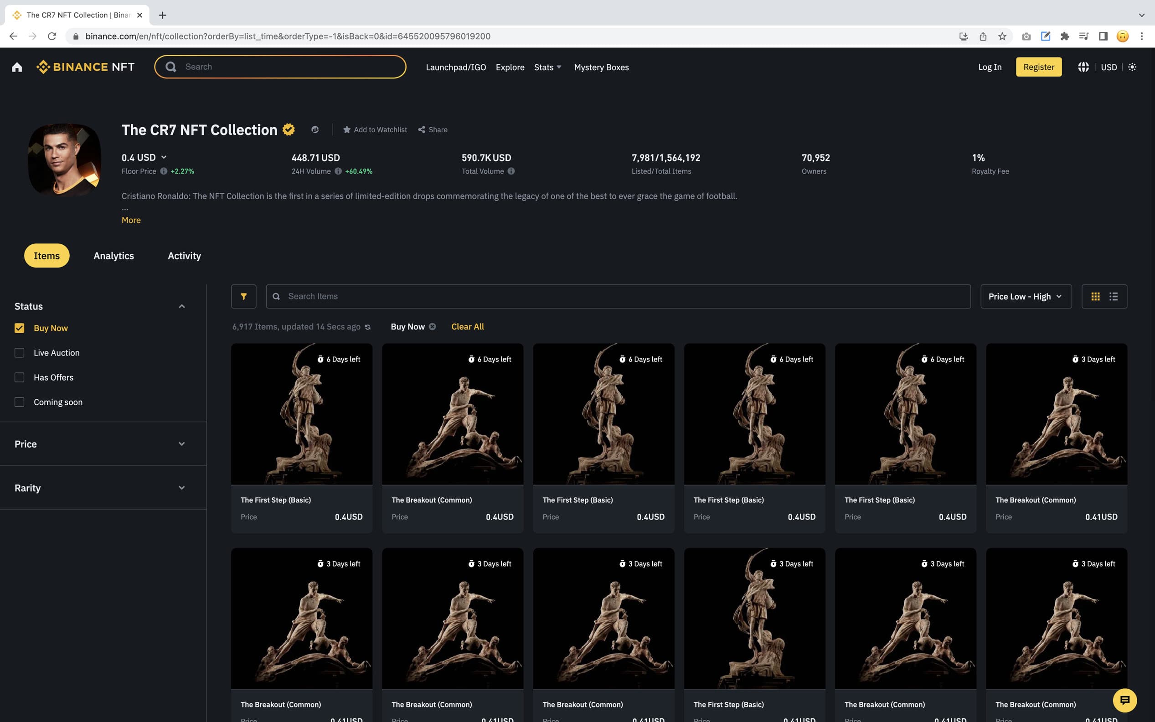Switch to the Analytics tab
1155x722 pixels.
tap(113, 256)
